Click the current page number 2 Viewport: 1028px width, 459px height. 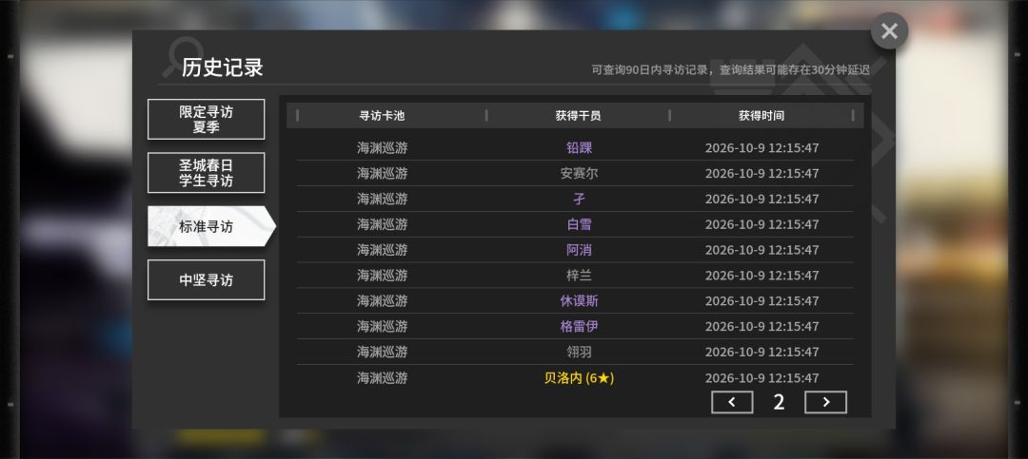pyautogui.click(x=779, y=402)
